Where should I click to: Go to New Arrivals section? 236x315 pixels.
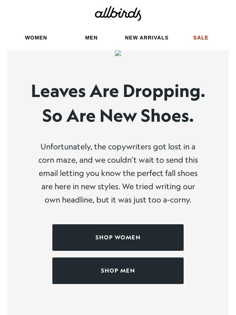point(147,38)
